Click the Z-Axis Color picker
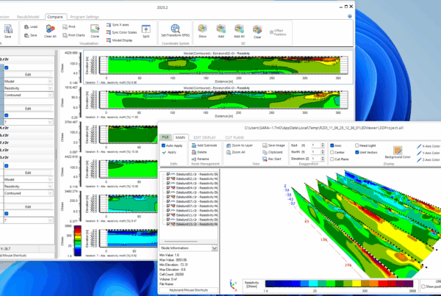The width and height of the screenshot is (441, 296). pos(428,159)
